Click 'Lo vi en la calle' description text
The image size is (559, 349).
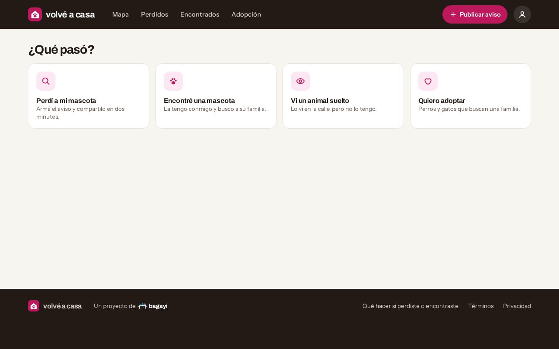tap(334, 109)
